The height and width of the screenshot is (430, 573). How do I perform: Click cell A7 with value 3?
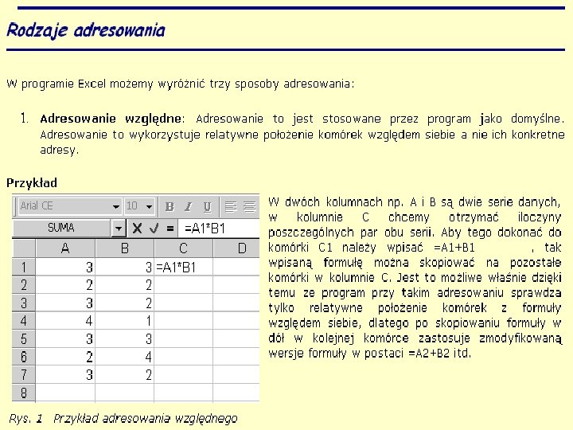pos(65,374)
